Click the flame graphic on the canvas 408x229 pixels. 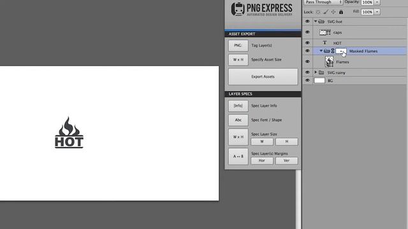tap(69, 126)
